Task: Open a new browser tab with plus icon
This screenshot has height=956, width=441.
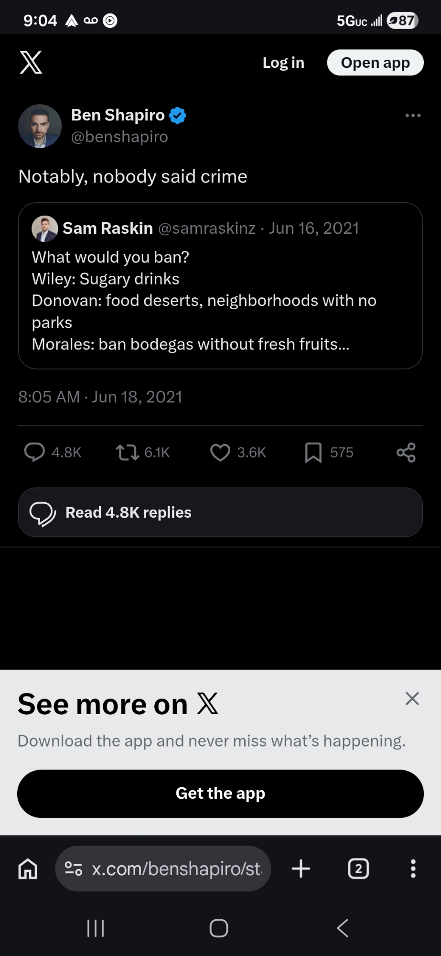Action: [x=301, y=869]
